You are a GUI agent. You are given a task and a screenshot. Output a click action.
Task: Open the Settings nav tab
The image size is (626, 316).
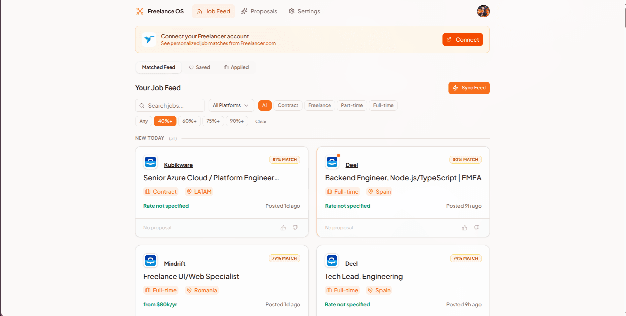tap(304, 11)
